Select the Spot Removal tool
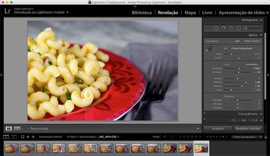The image size is (270, 156). click(x=216, y=28)
